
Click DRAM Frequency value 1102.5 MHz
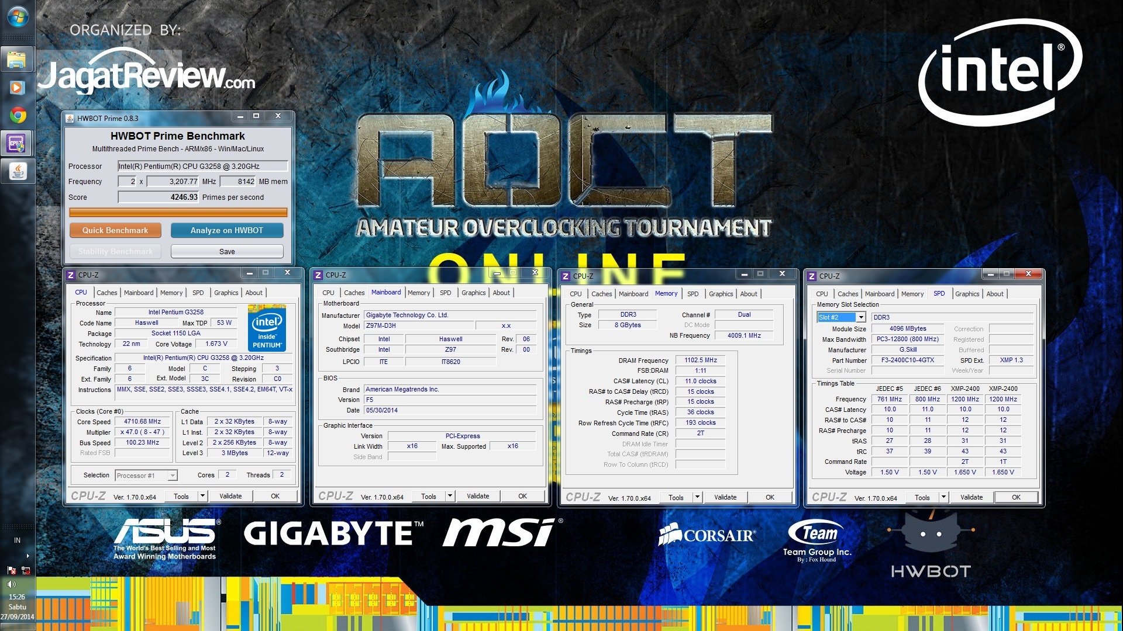700,360
